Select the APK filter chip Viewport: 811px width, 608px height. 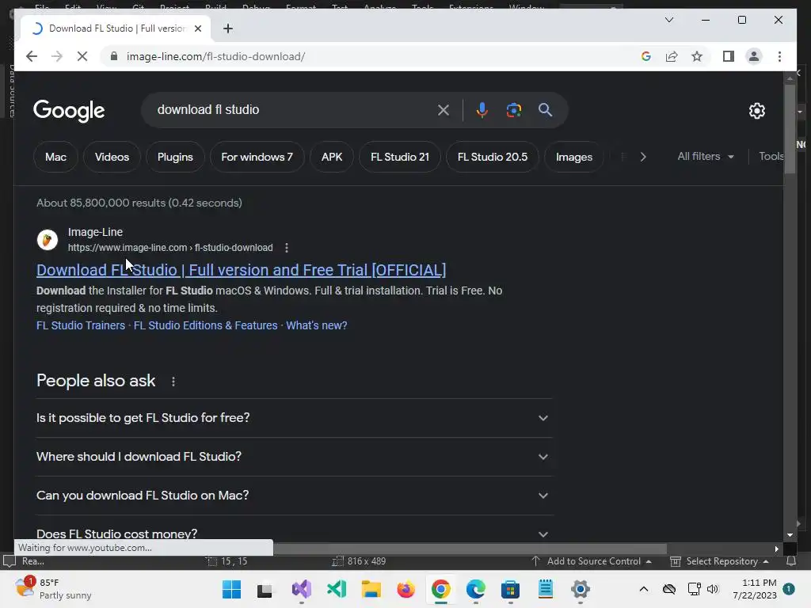pyautogui.click(x=332, y=157)
